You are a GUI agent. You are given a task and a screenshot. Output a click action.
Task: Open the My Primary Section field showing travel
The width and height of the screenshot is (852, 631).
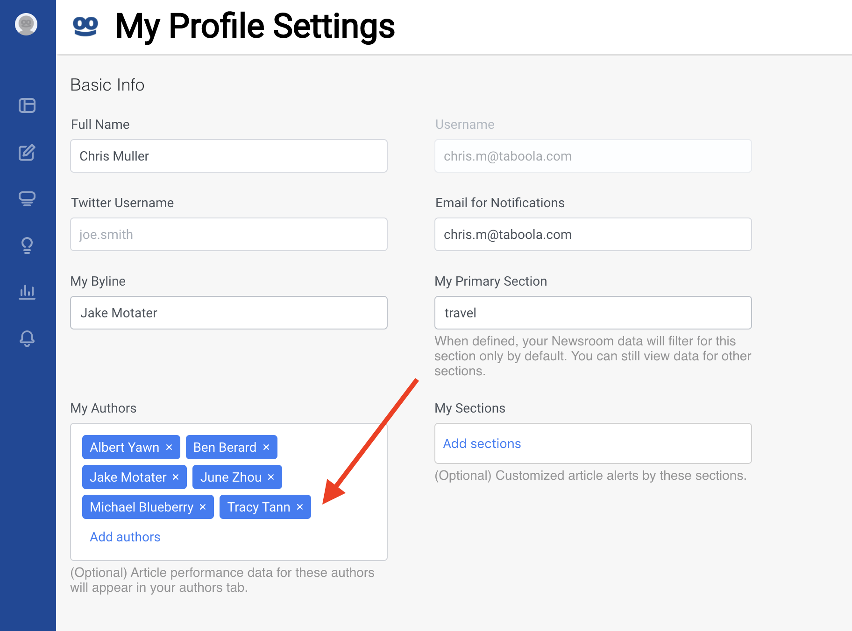pos(592,313)
